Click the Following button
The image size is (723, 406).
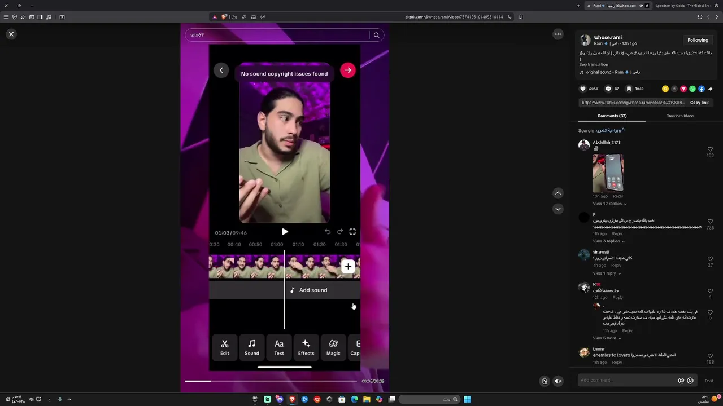[698, 40]
